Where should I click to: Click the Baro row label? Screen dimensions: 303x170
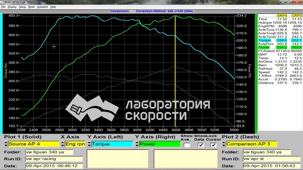pos(262,65)
